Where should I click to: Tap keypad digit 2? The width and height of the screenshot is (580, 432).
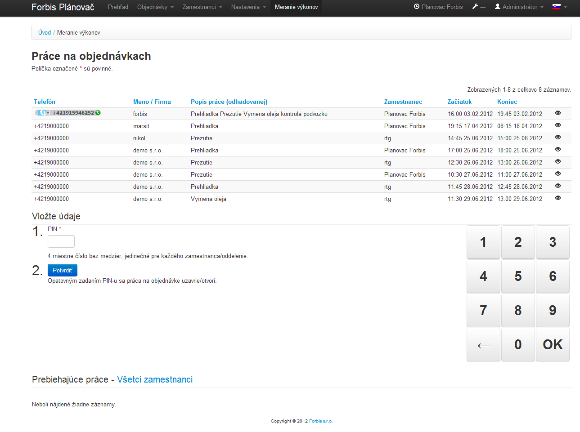pyautogui.click(x=518, y=242)
